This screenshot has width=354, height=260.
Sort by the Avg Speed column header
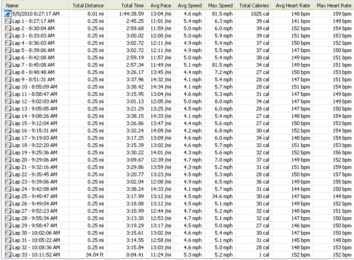(189, 6)
